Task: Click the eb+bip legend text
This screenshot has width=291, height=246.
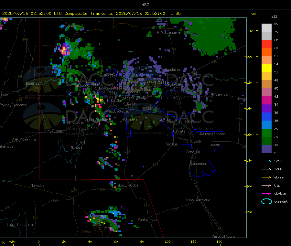Action: click(x=280, y=194)
